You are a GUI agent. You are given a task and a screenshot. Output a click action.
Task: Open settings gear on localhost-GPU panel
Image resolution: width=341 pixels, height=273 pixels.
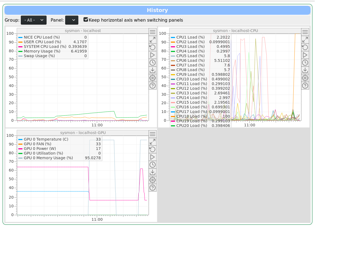(153, 180)
